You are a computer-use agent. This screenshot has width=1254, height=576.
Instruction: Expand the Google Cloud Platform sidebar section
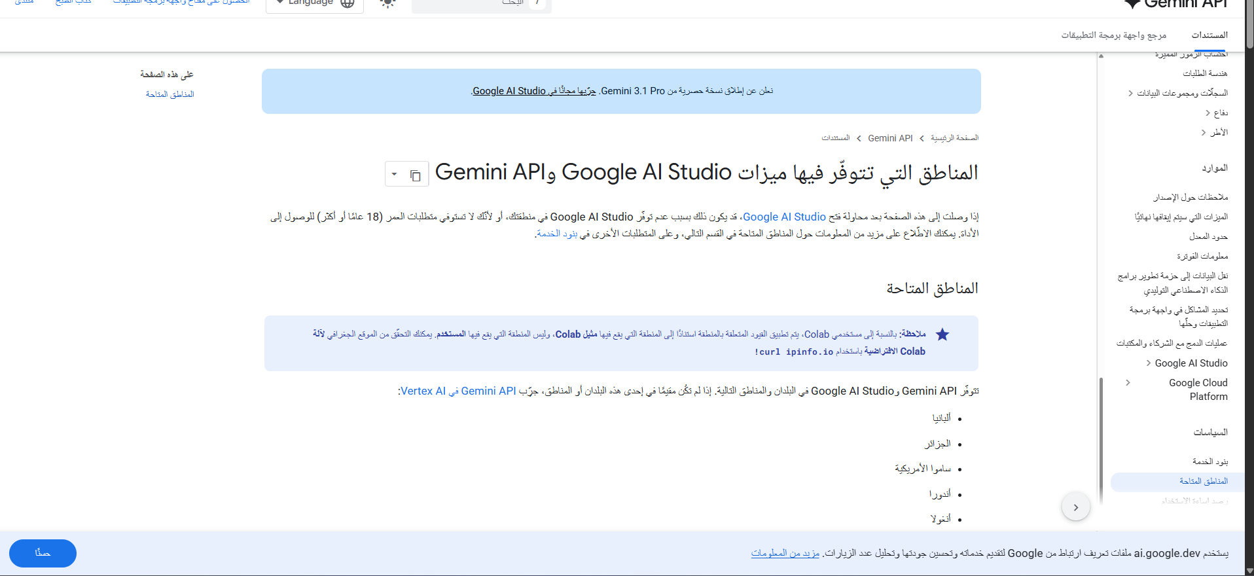tap(1128, 383)
